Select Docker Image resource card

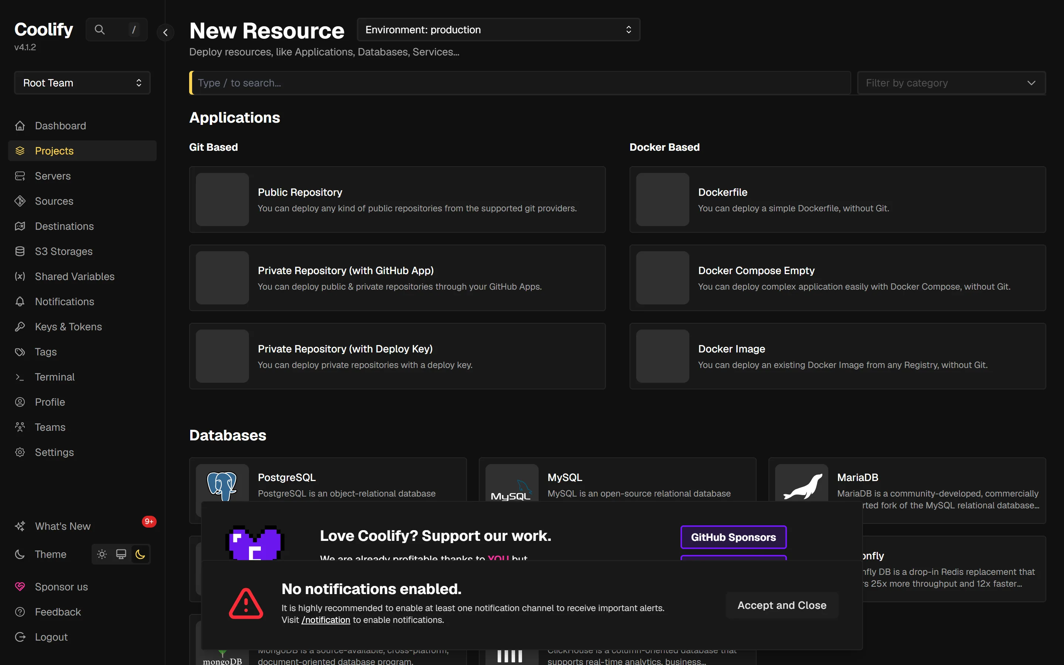coord(838,356)
